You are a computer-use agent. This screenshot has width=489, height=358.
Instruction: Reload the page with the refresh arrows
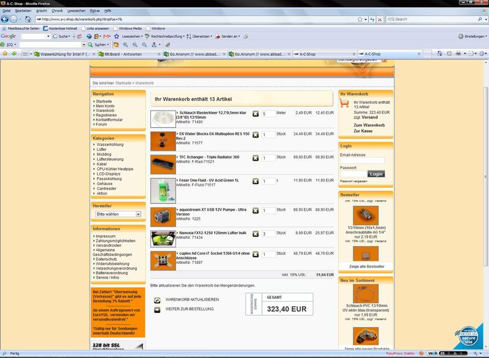point(372,20)
